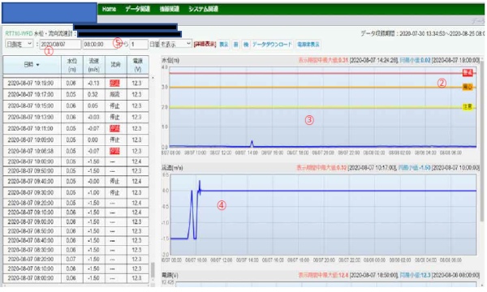Sort table by 日時 column arrow
This screenshot has height=292, width=487.
tap(38, 65)
